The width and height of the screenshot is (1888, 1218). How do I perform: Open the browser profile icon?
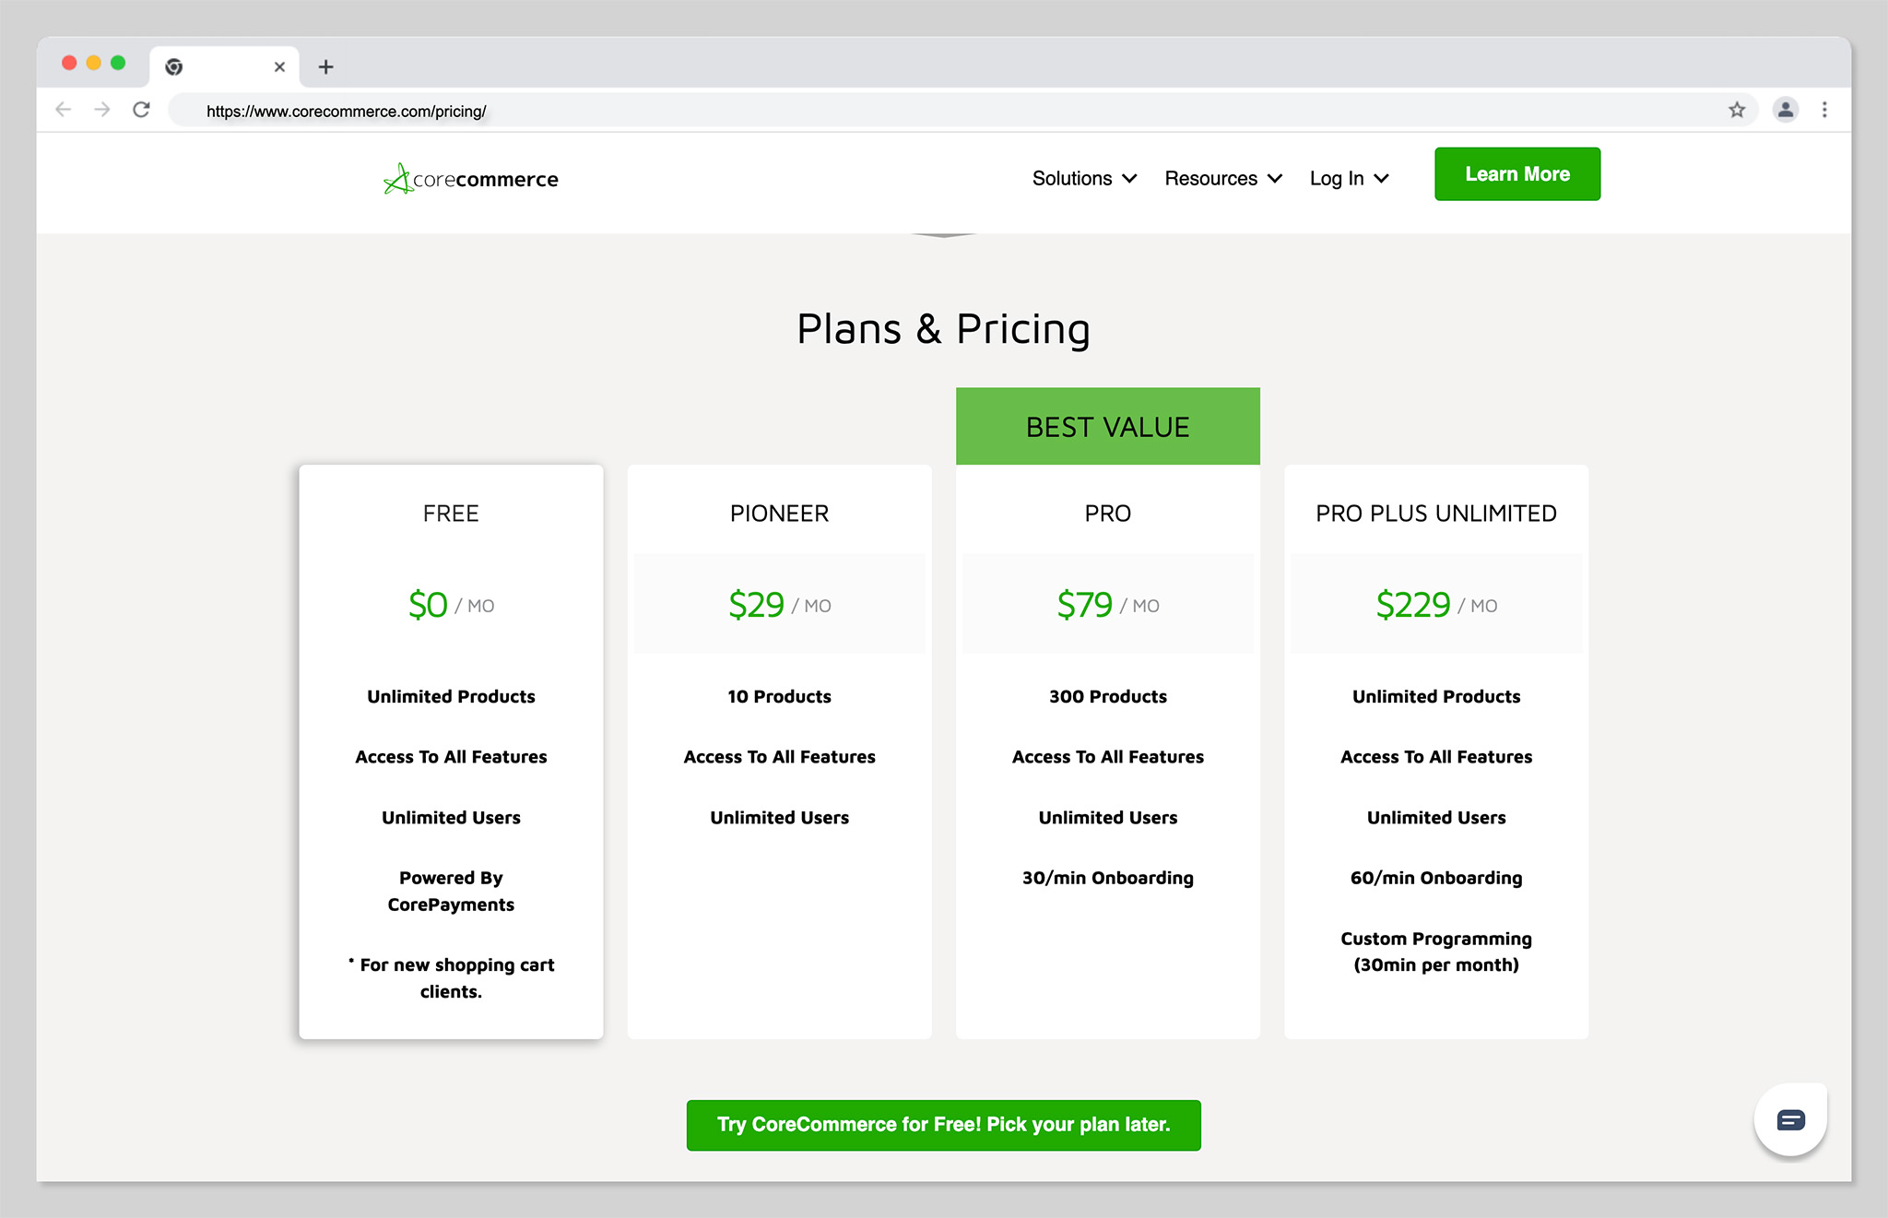coord(1786,109)
